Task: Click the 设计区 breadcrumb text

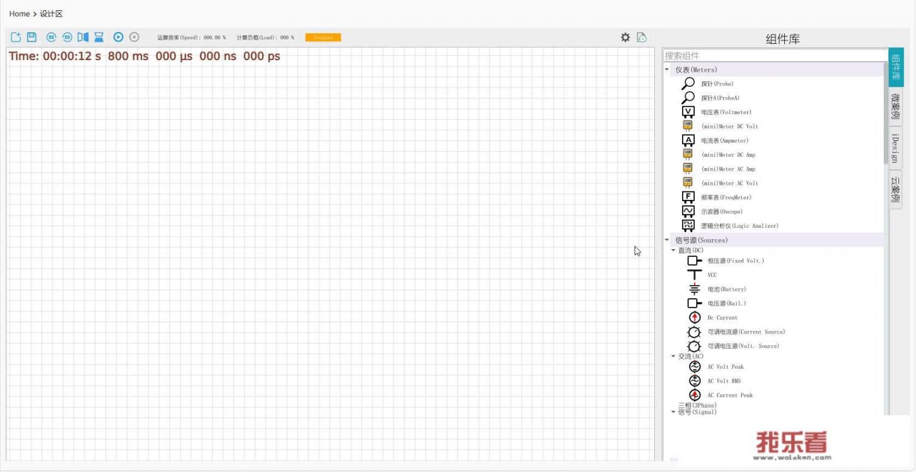Action: tap(51, 13)
